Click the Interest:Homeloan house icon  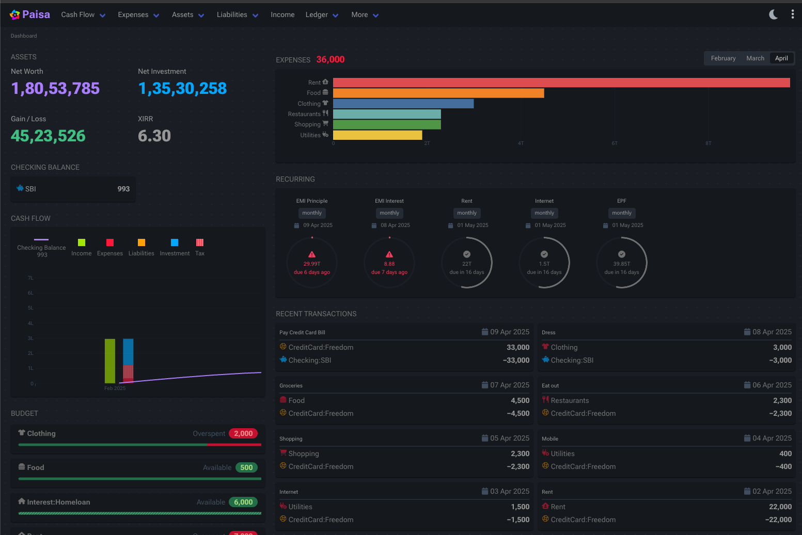coord(22,501)
